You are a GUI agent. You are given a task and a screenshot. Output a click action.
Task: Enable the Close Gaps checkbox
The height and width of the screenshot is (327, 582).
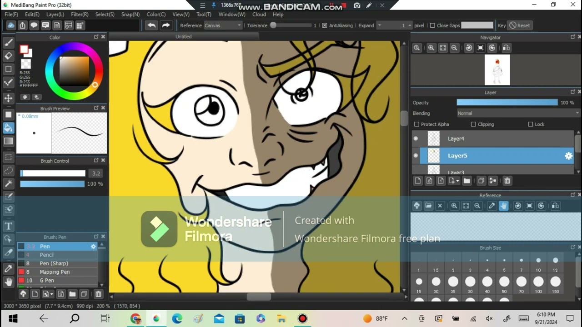(x=432, y=25)
